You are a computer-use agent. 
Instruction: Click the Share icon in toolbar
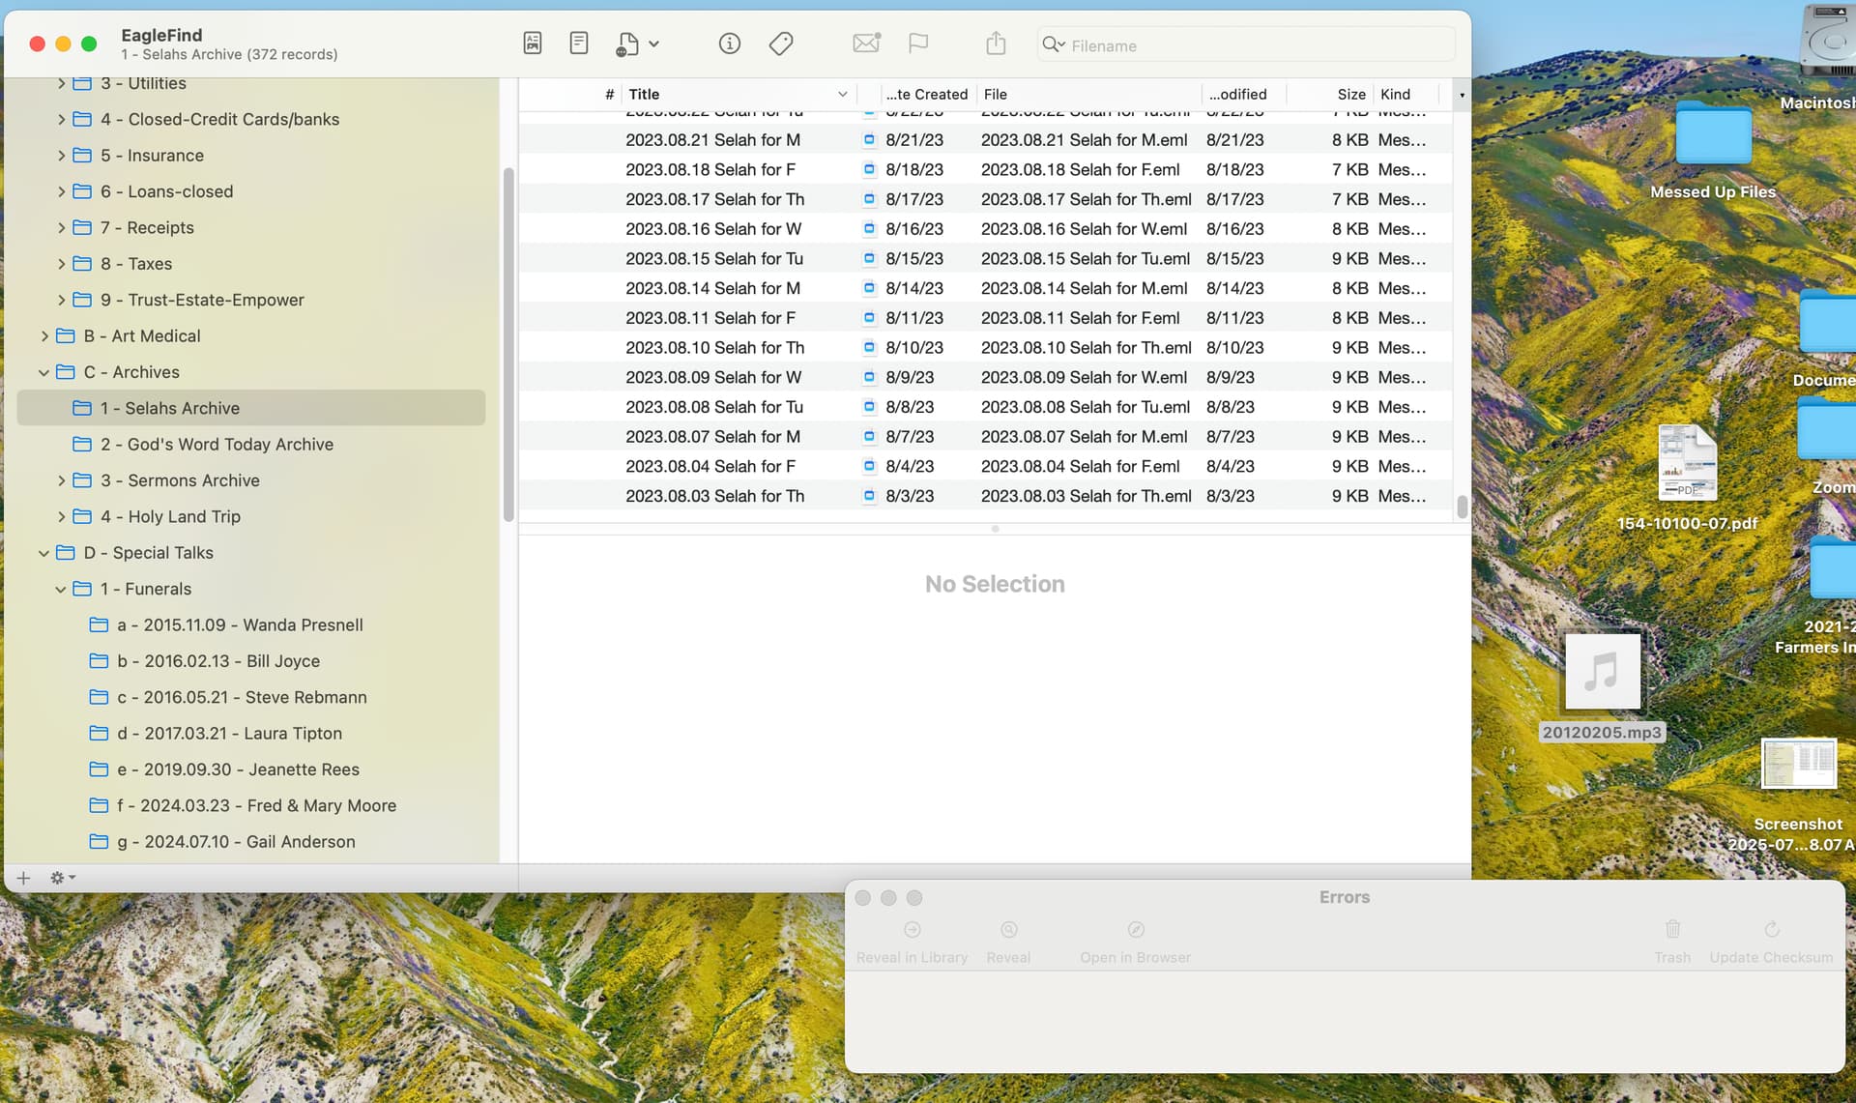pos(996,44)
